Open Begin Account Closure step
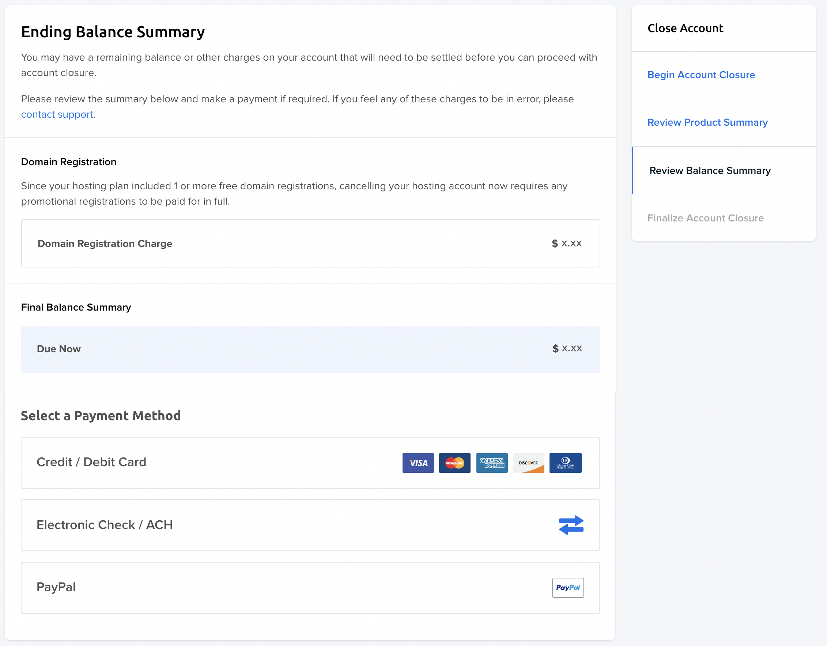Screen dimensions: 827x646 point(702,75)
